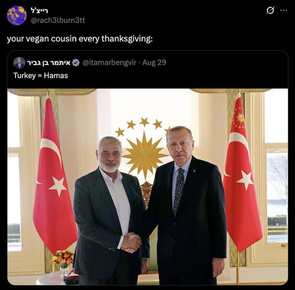
Task: Click the blue verified badge checkmark
Action: [x=76, y=63]
